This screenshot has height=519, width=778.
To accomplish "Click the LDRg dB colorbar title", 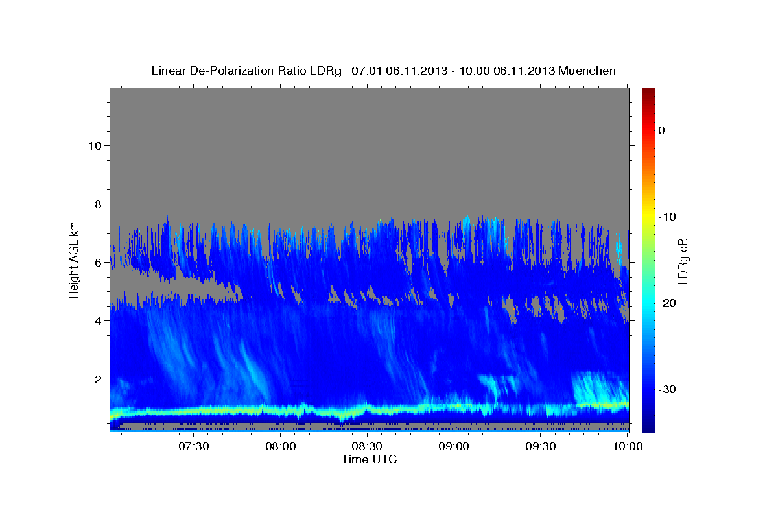I will click(x=683, y=260).
